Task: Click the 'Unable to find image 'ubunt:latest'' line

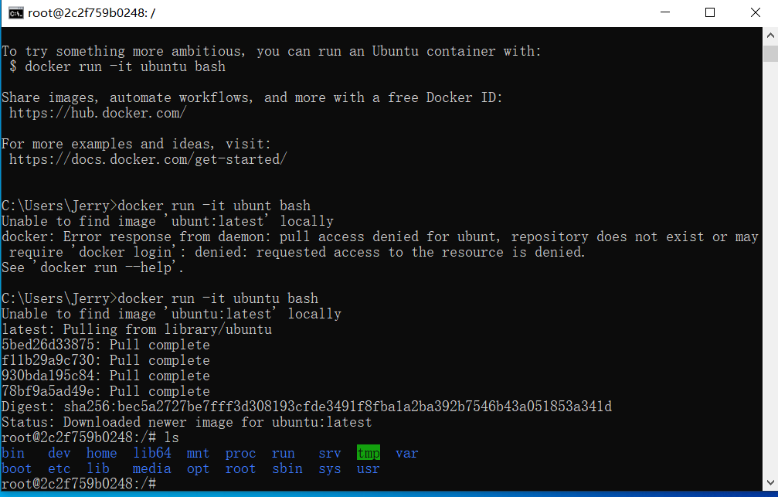Action: coord(168,221)
